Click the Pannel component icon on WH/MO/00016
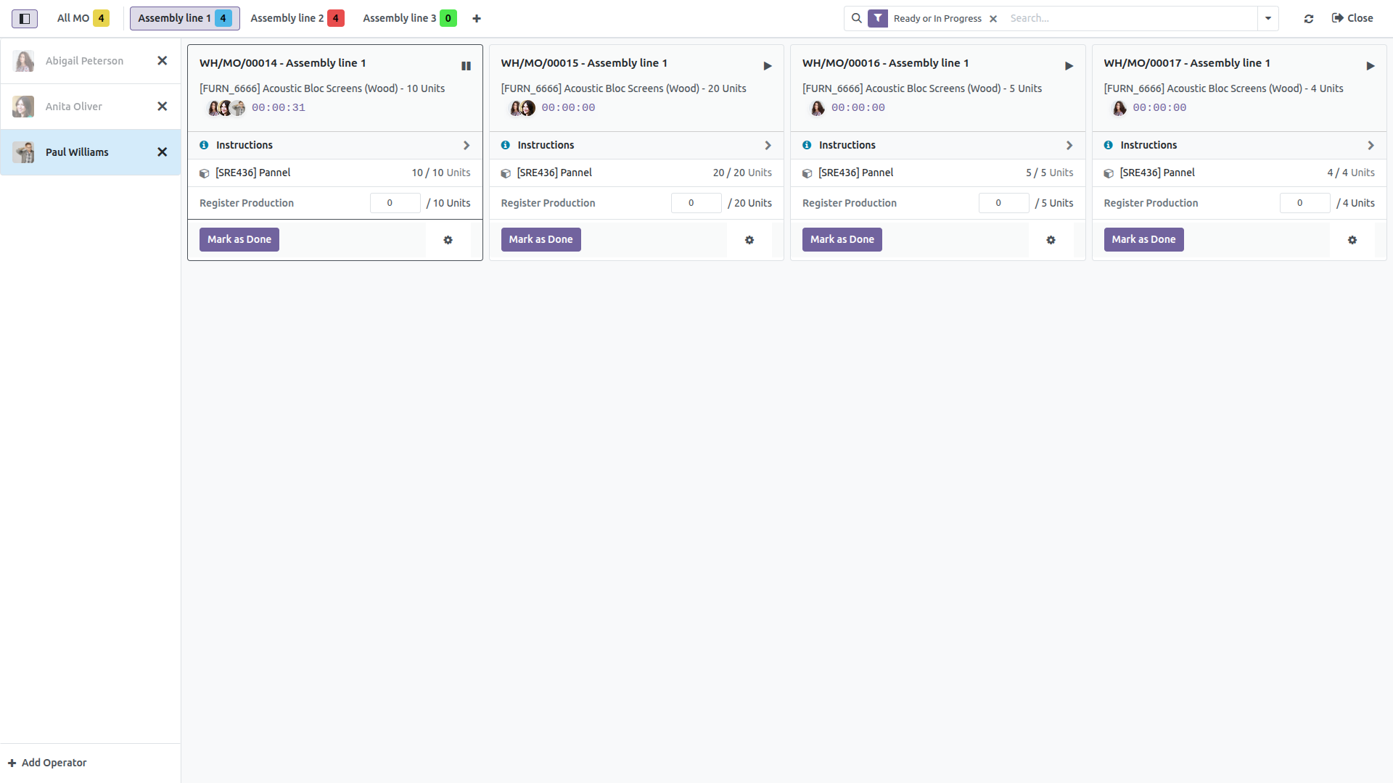The image size is (1393, 783). (x=807, y=173)
